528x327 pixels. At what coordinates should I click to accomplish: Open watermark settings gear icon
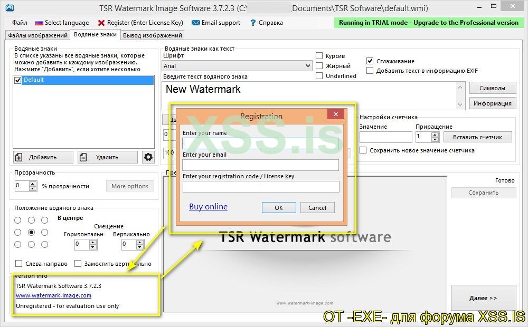(148, 157)
